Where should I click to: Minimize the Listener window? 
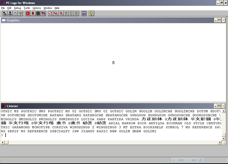pyautogui.click(x=215, y=106)
